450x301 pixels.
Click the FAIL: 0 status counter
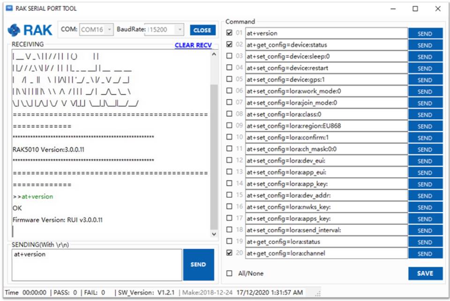tap(94, 293)
